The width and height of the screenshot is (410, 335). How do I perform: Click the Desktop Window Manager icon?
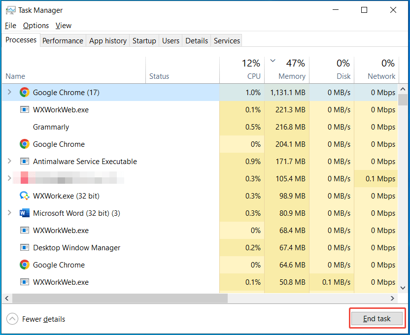point(25,247)
